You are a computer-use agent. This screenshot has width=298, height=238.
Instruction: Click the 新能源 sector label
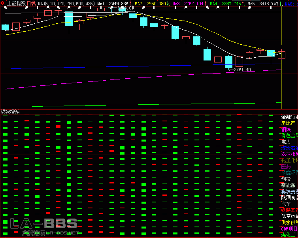tap(288, 185)
